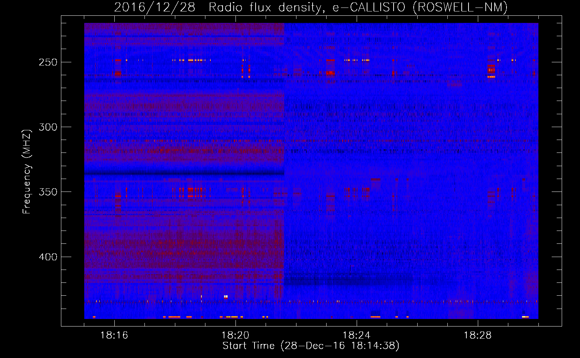Click the 18:20 time tick label
Image resolution: width=580 pixels, height=358 pixels.
[x=236, y=335]
